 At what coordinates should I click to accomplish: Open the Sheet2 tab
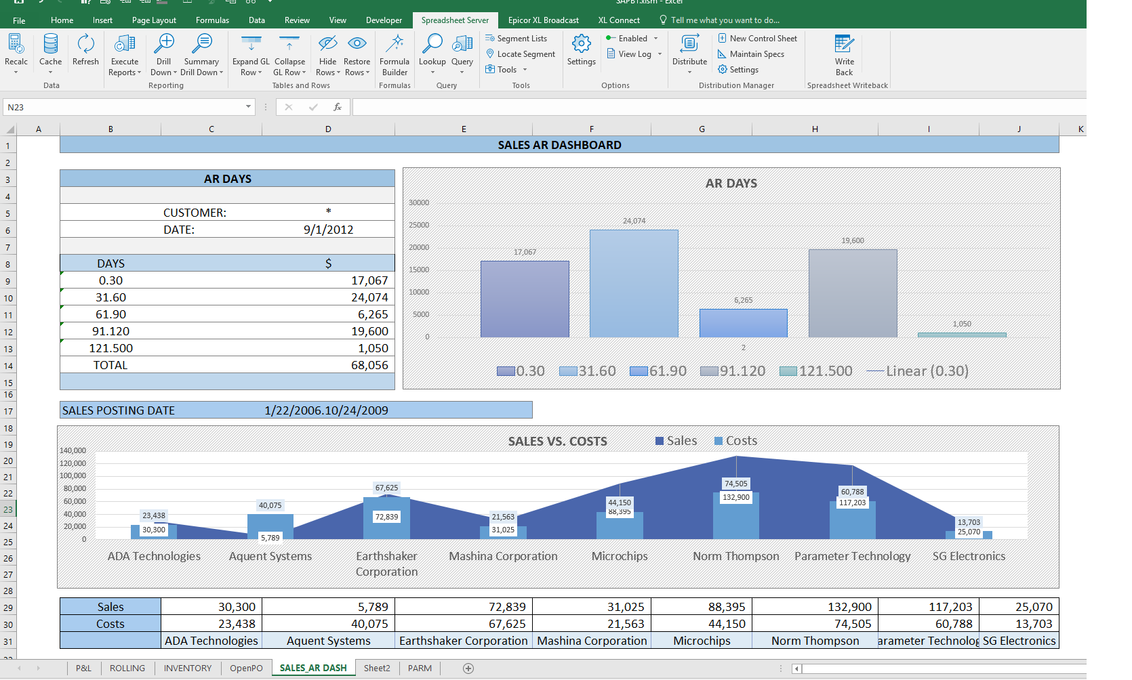pos(377,668)
